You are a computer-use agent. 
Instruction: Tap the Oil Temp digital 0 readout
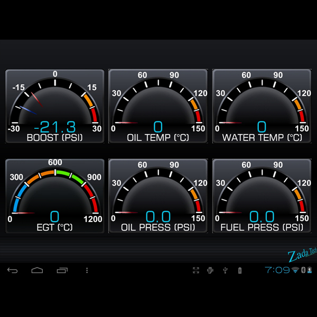pyautogui.click(x=158, y=127)
